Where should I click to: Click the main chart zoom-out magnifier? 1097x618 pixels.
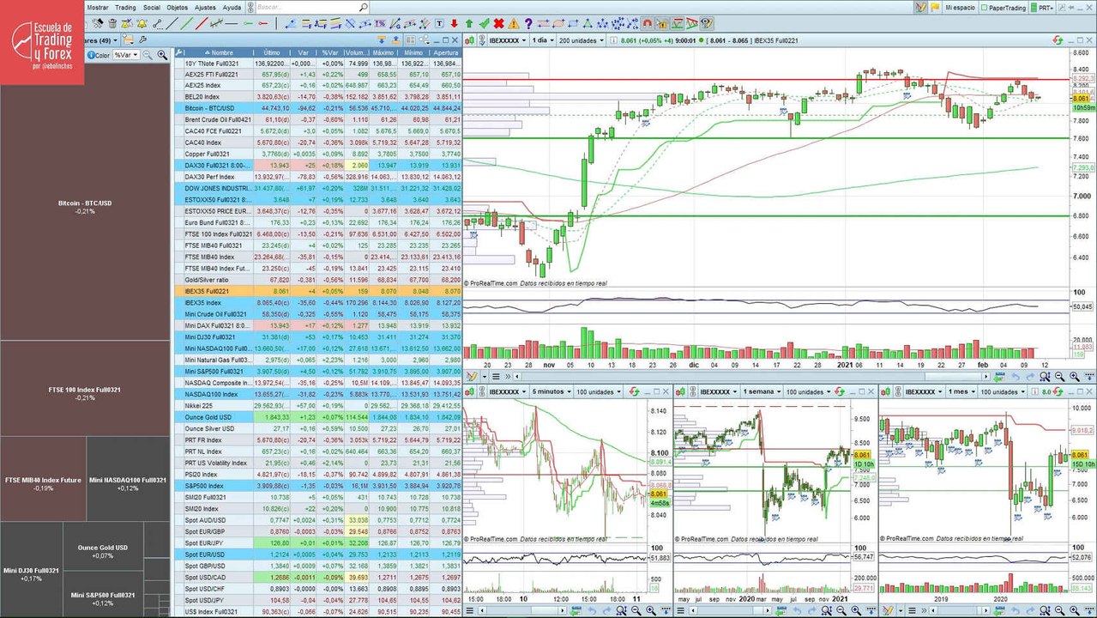[x=1059, y=376]
